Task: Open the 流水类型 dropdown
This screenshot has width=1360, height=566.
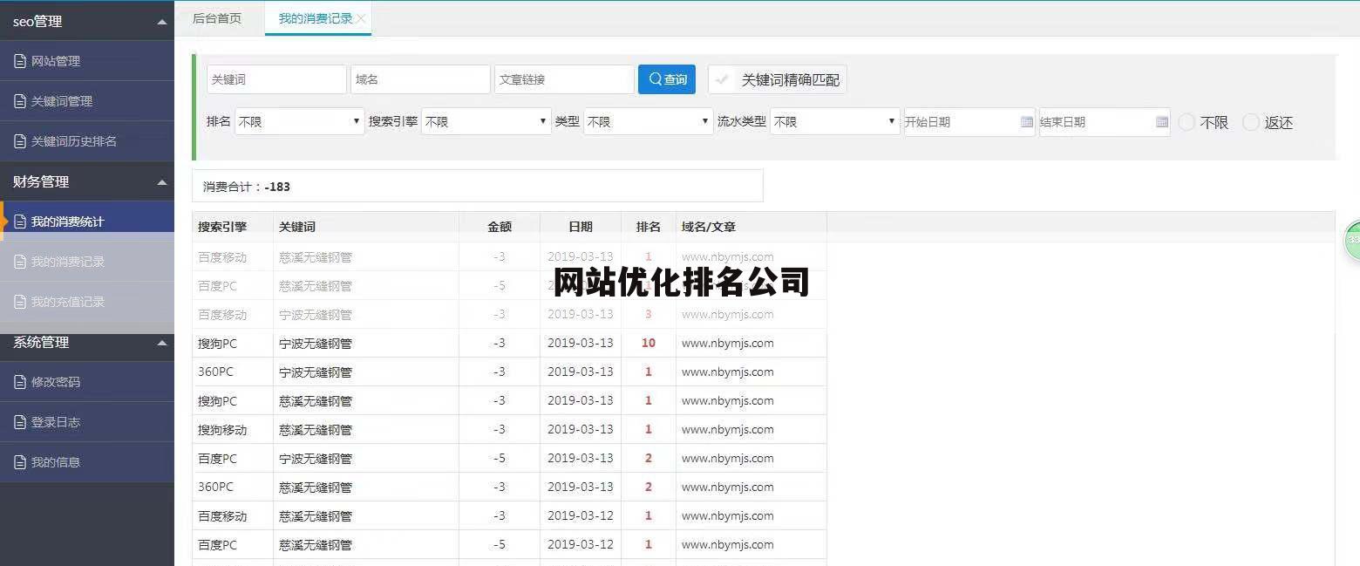Action: pyautogui.click(x=835, y=122)
